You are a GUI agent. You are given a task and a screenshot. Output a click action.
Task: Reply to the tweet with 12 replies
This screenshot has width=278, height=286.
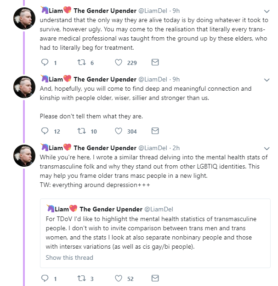[45, 131]
